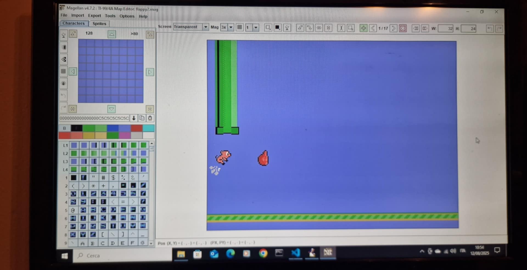The height and width of the screenshot is (270, 527).
Task: Rotate the map right
Action: point(309,28)
